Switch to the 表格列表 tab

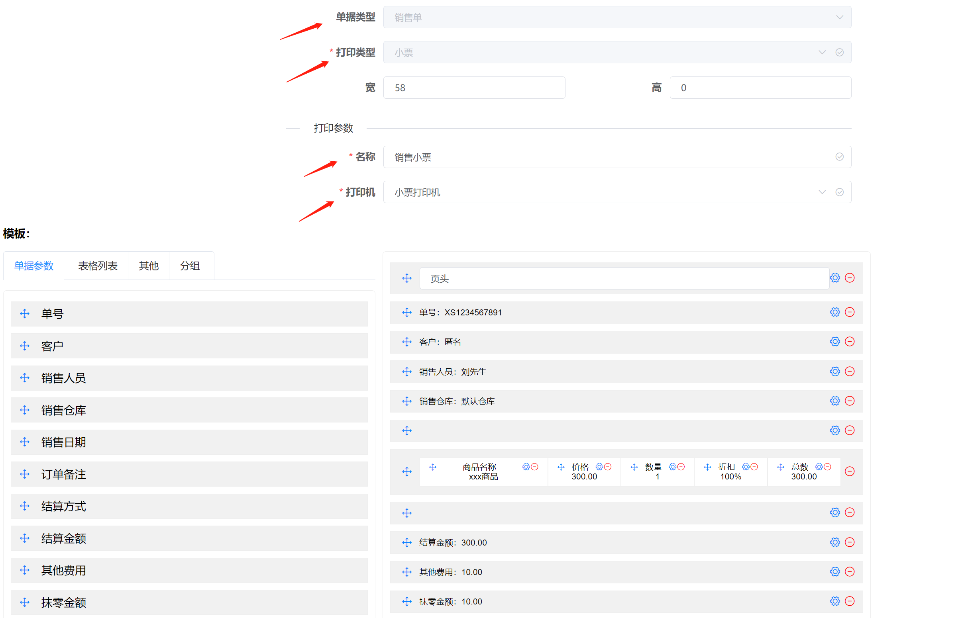coord(97,266)
